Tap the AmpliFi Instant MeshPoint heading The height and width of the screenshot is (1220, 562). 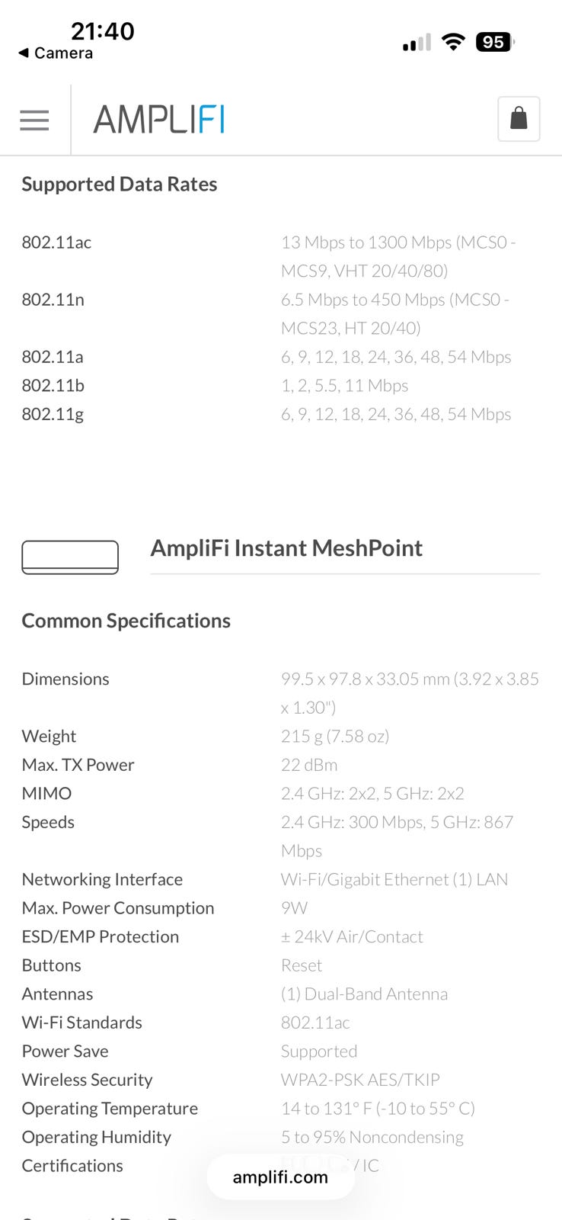[286, 548]
